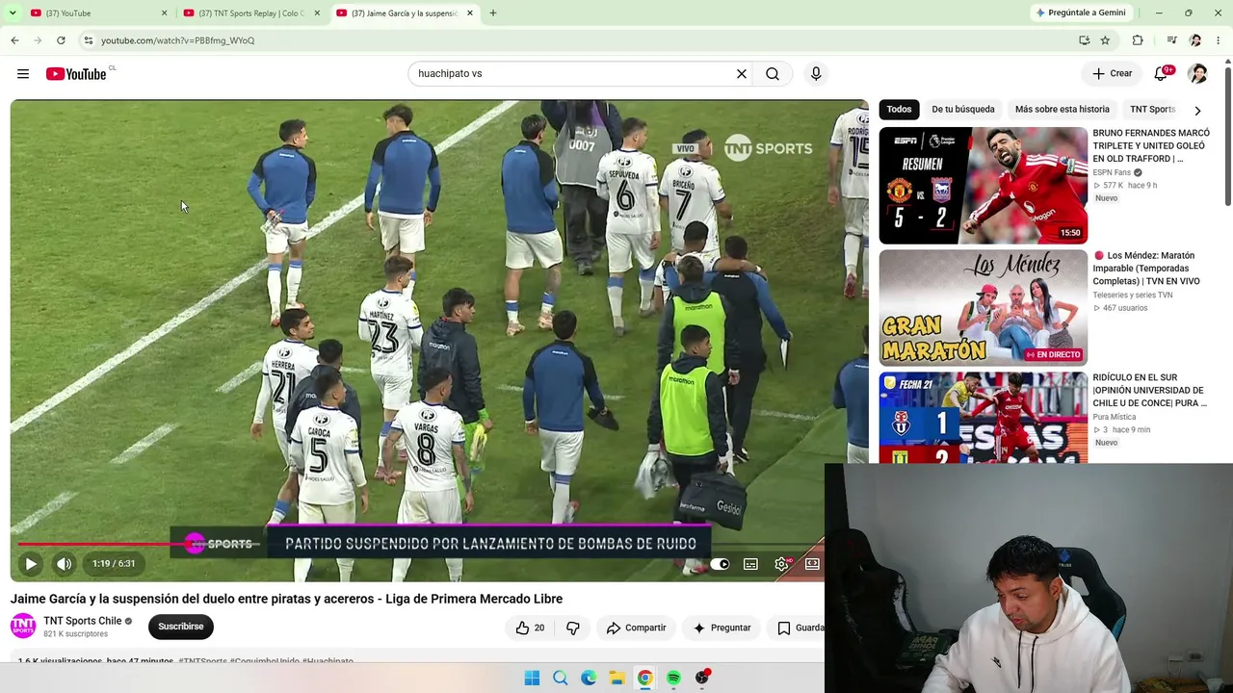The image size is (1233, 693).
Task: Open Microsoft Edge from the taskbar
Action: (x=589, y=678)
